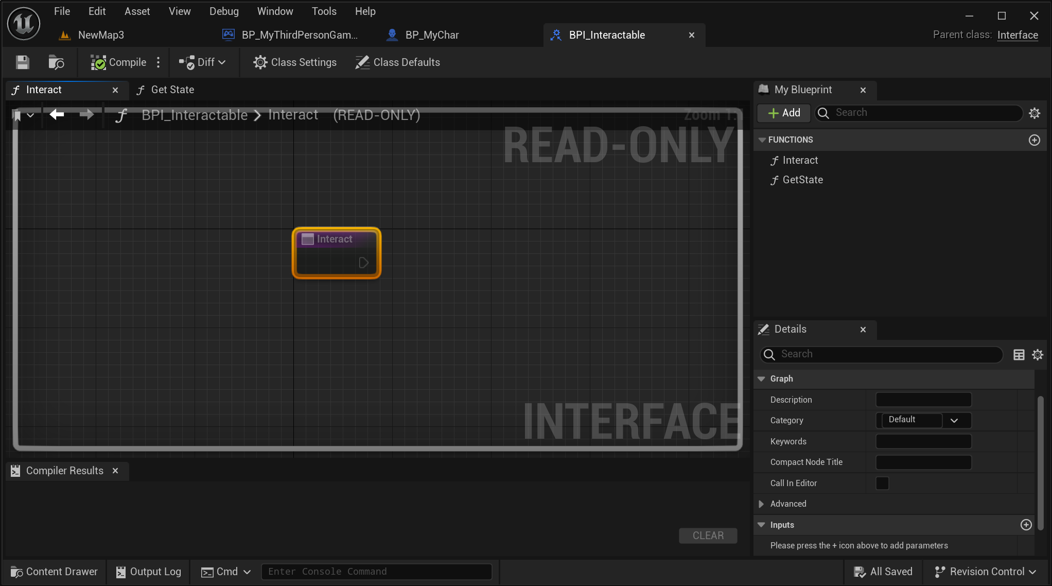The height and width of the screenshot is (586, 1052).
Task: Close the Compiler Results tab
Action: 115,471
